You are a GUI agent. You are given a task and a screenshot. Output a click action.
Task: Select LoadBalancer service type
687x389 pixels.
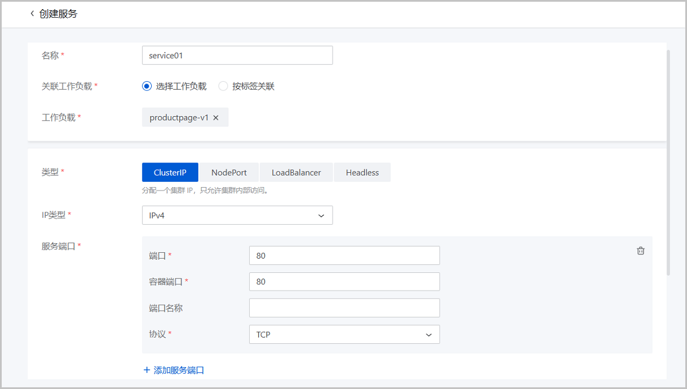[x=296, y=172]
